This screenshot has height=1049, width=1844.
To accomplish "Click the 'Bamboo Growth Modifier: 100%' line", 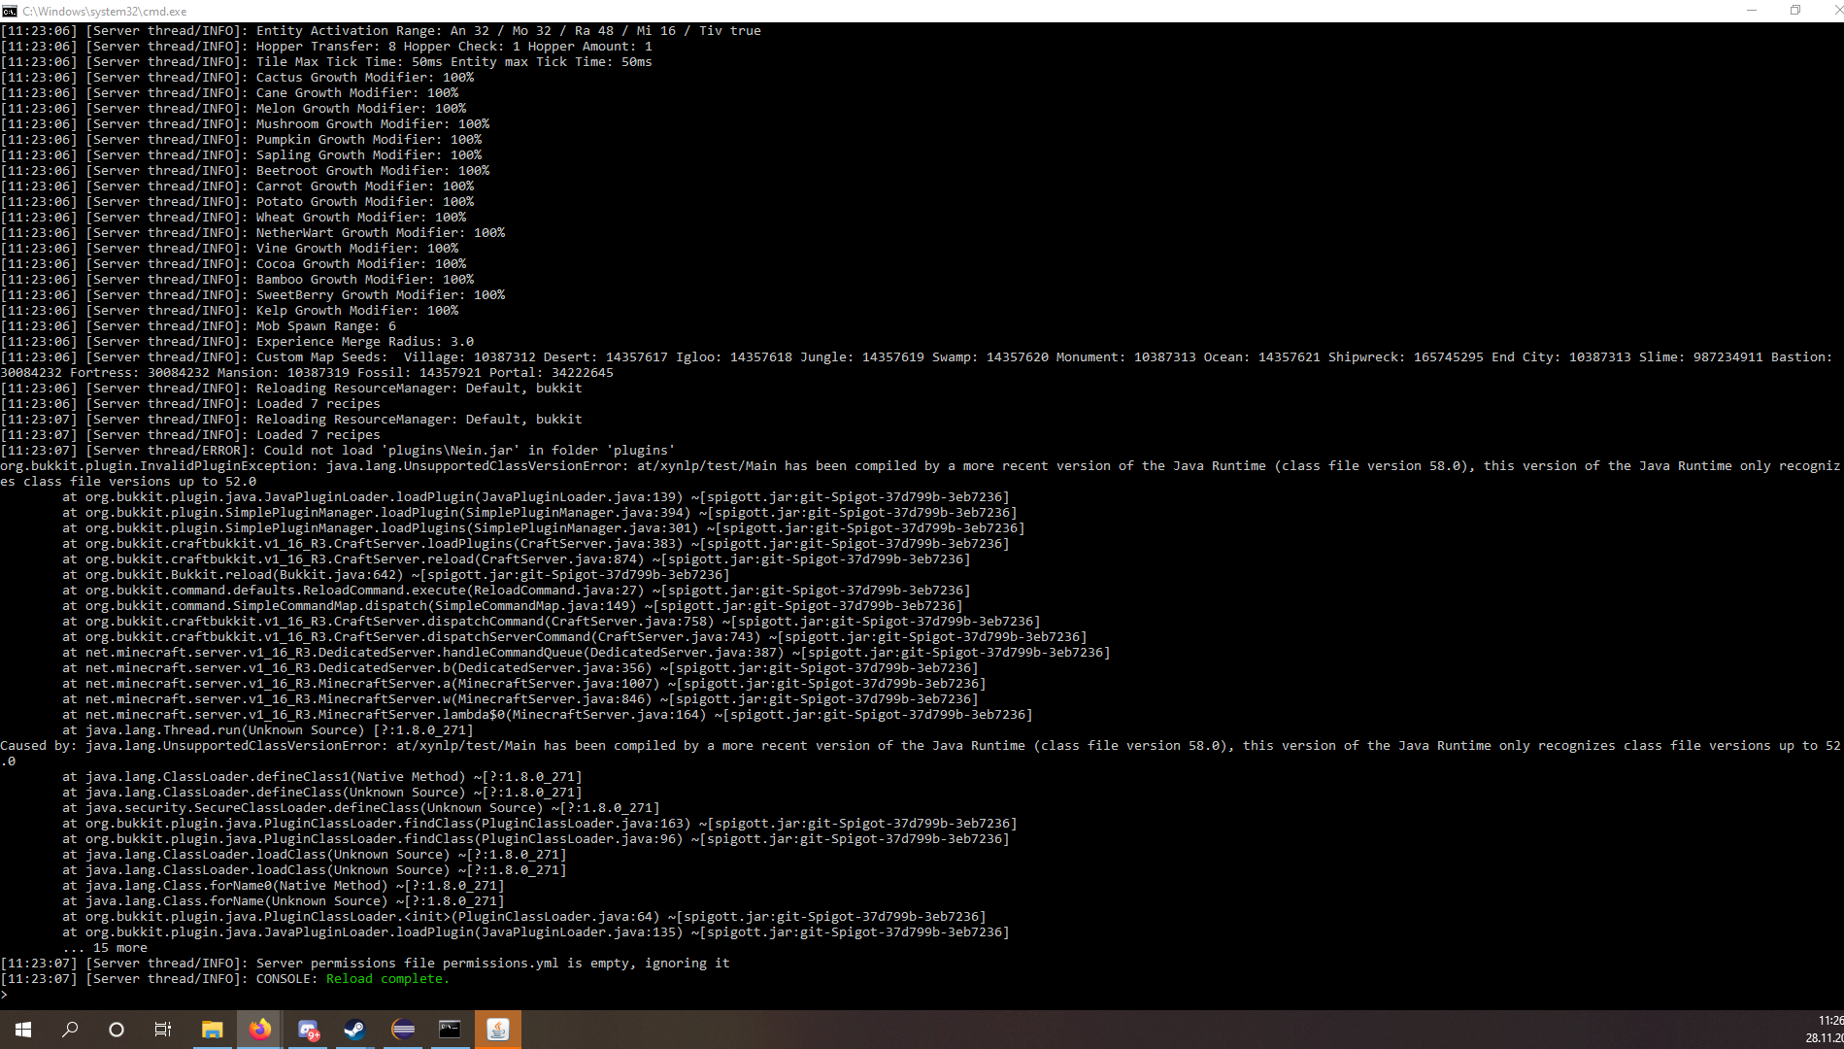I will (x=237, y=280).
